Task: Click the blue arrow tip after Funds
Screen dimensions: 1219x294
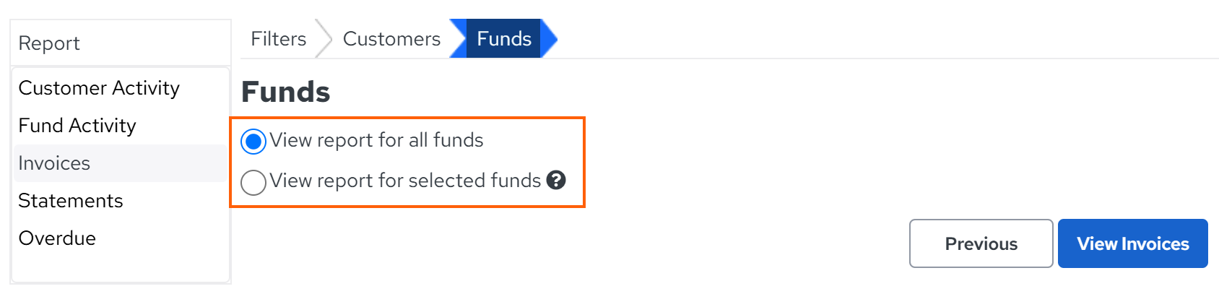Action: point(550,39)
